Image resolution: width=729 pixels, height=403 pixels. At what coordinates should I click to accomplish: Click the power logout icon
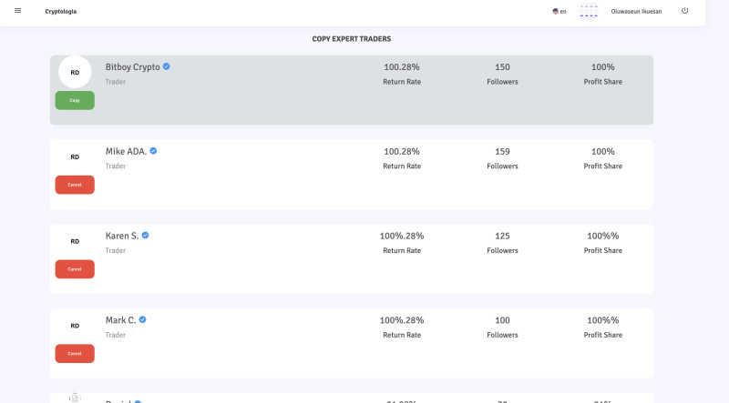pos(684,11)
